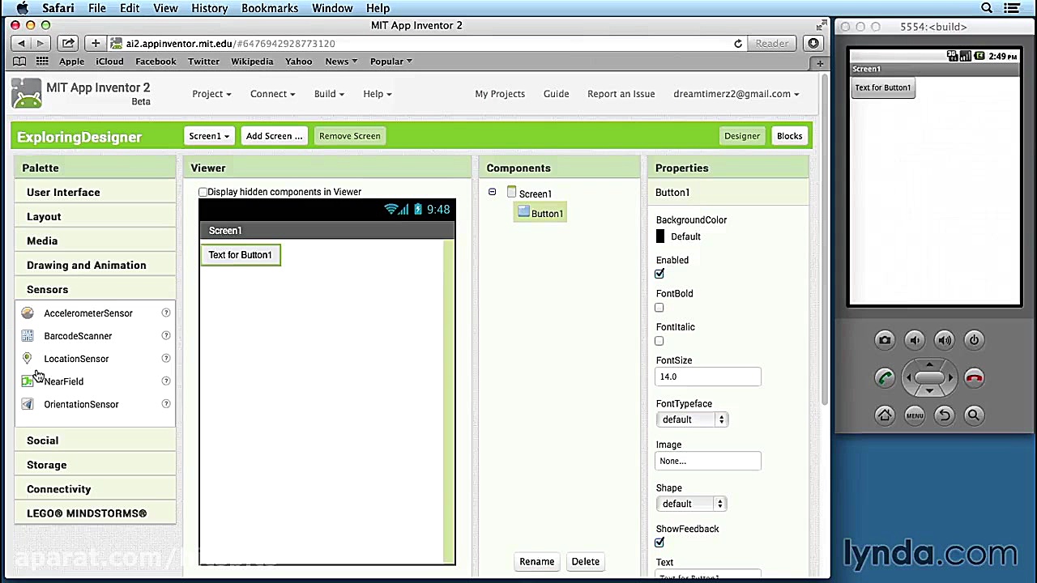Click the FontSize 14.0 input field
The height and width of the screenshot is (583, 1037).
708,377
